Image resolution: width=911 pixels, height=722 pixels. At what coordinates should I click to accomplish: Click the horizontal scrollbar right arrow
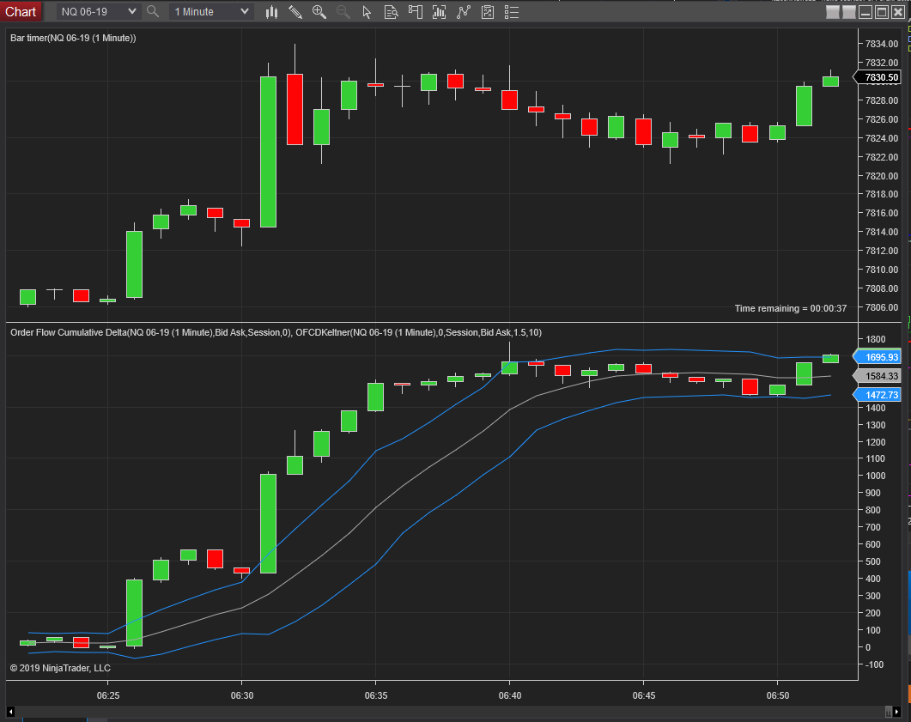click(897, 711)
